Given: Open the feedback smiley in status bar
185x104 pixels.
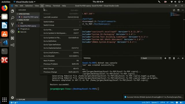Looking at the screenshot, I should (x=177, y=103).
